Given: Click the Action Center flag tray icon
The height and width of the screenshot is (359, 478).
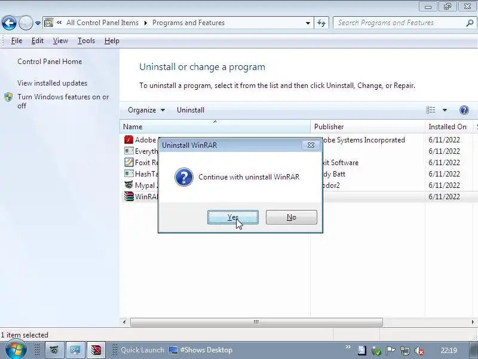Looking at the screenshot, I should 390,351.
